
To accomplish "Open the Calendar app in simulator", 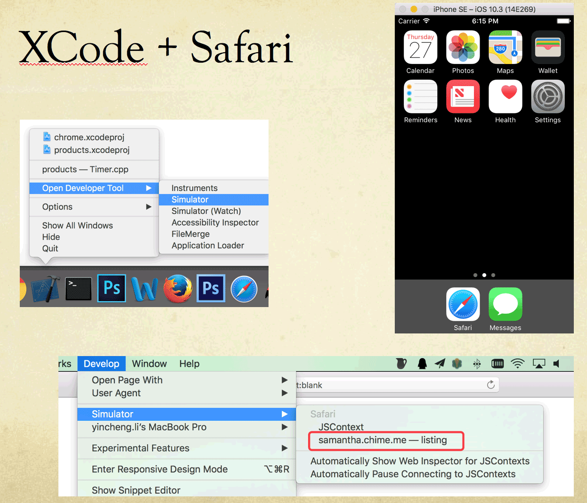I will click(x=420, y=48).
